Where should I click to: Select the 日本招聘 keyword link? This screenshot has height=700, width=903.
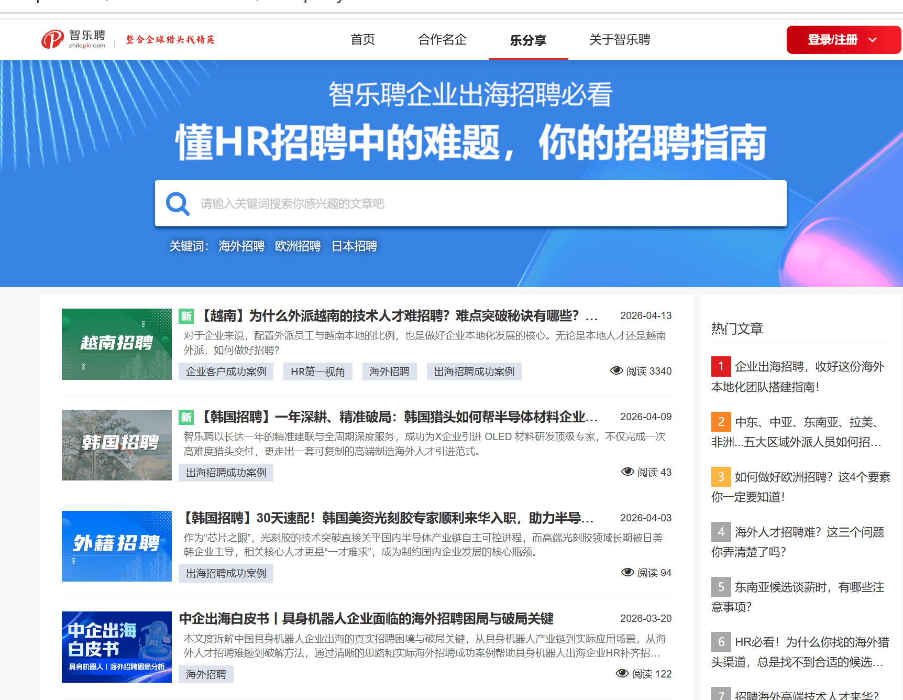(354, 246)
